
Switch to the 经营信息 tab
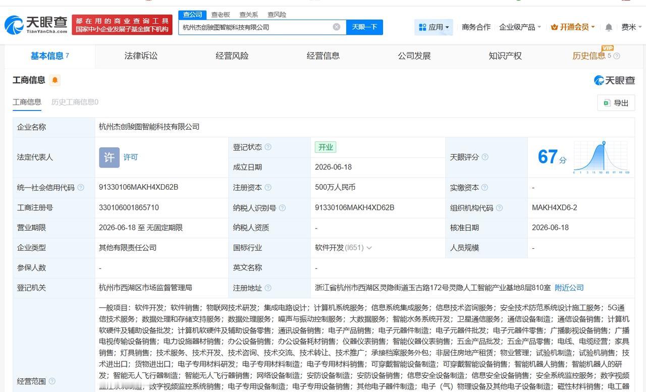[x=323, y=55]
